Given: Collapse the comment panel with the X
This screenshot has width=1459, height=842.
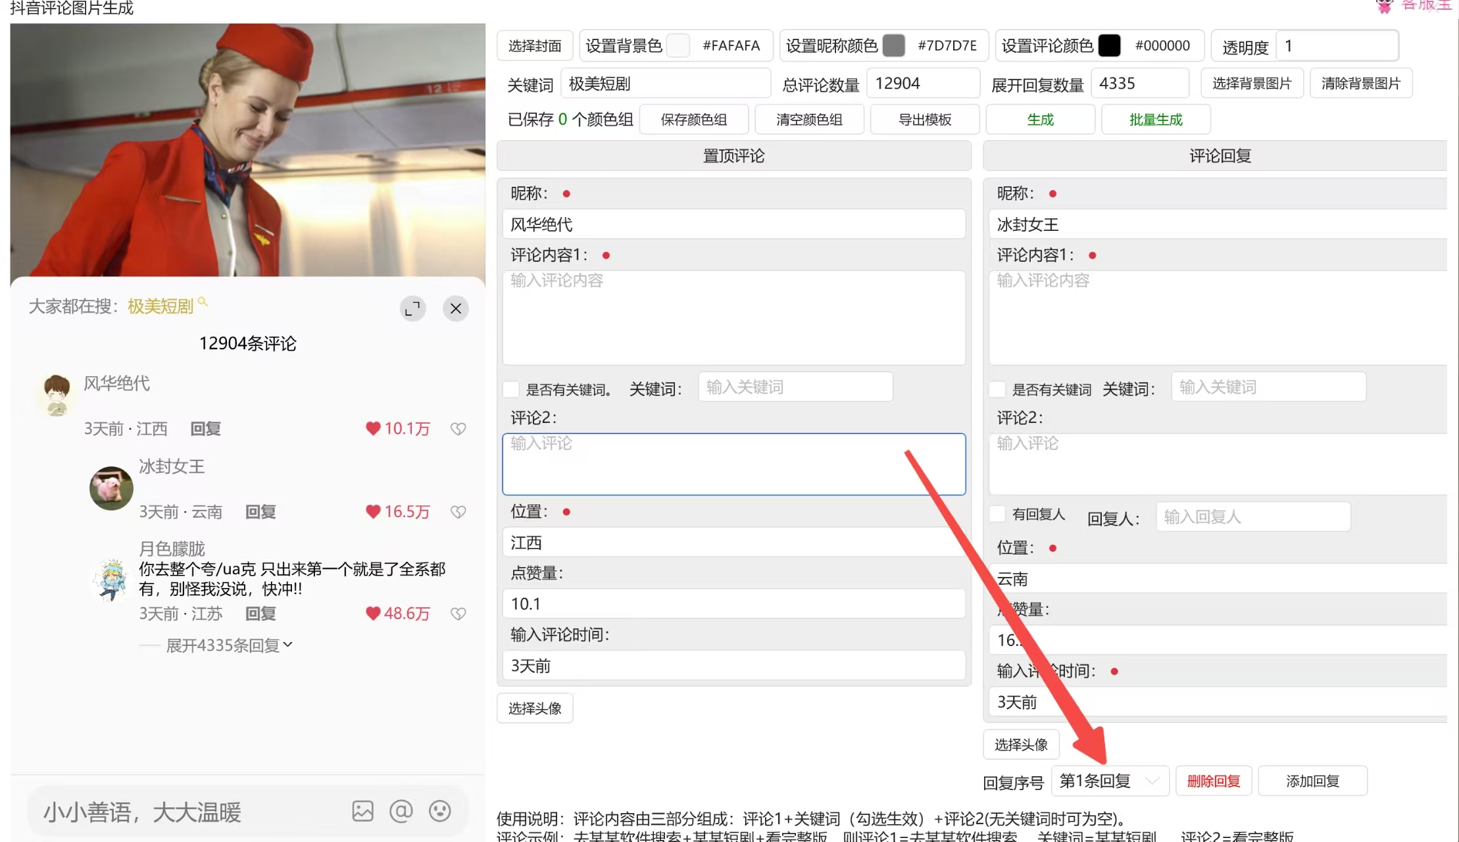Looking at the screenshot, I should [x=455, y=308].
